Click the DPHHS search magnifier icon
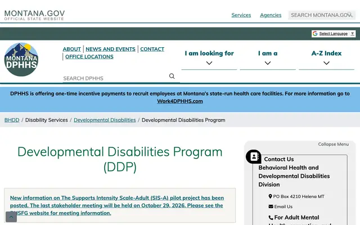This screenshot has height=225, width=360. (x=172, y=76)
